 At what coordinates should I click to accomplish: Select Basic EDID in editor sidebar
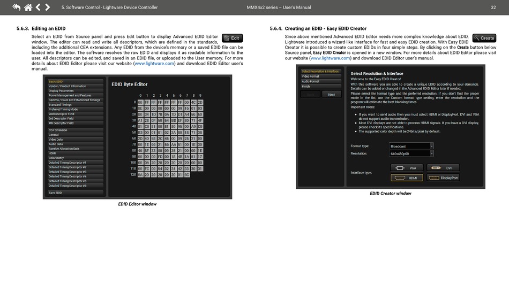[x=76, y=82]
